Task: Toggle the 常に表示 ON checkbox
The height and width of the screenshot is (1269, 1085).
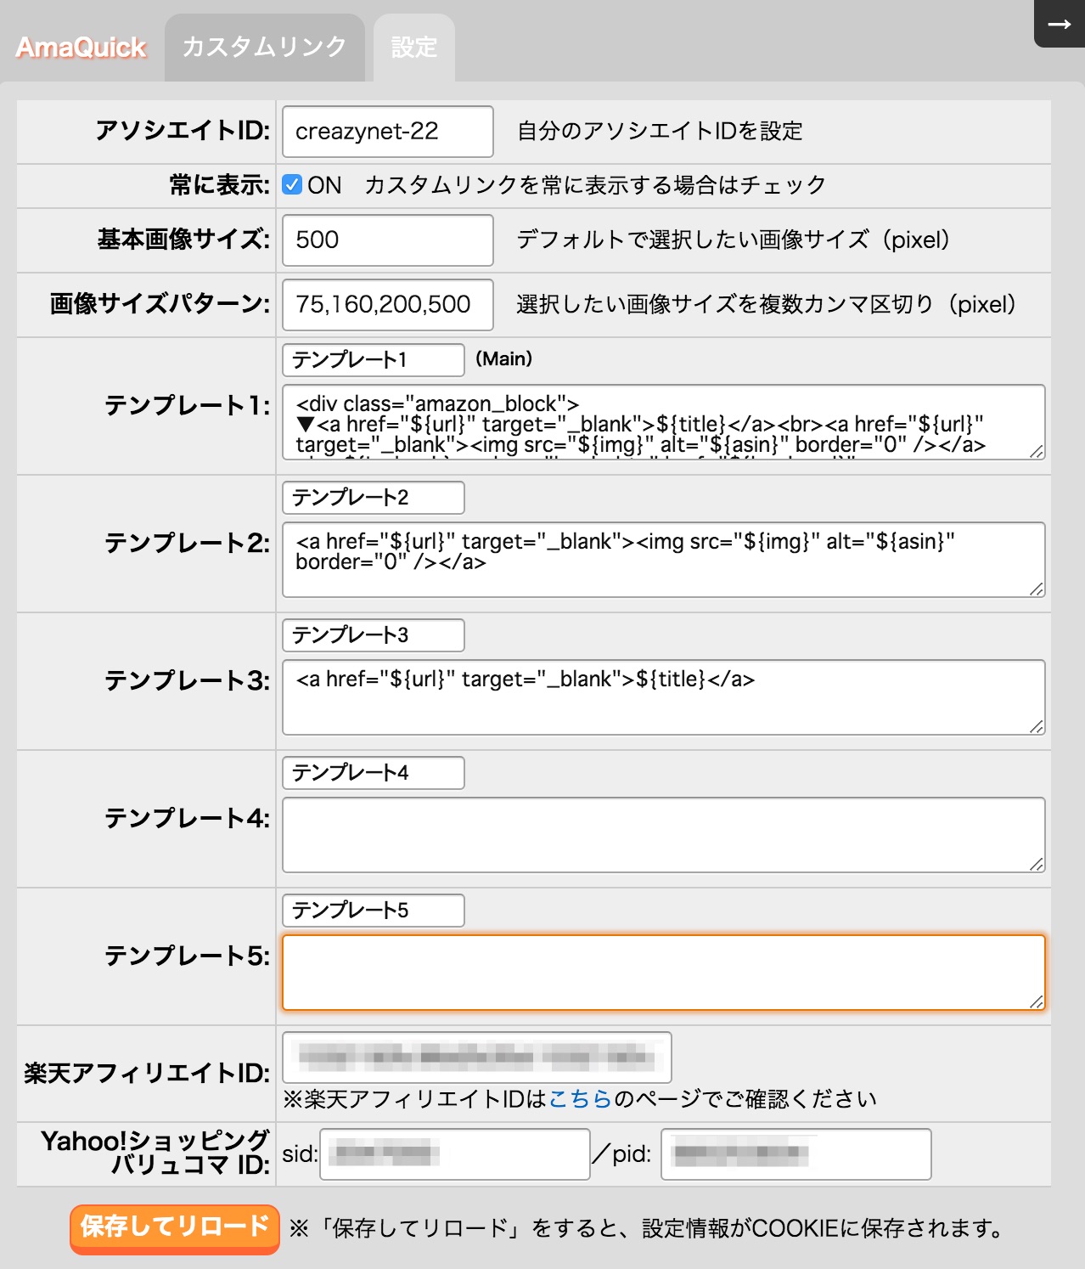Action: point(292,184)
